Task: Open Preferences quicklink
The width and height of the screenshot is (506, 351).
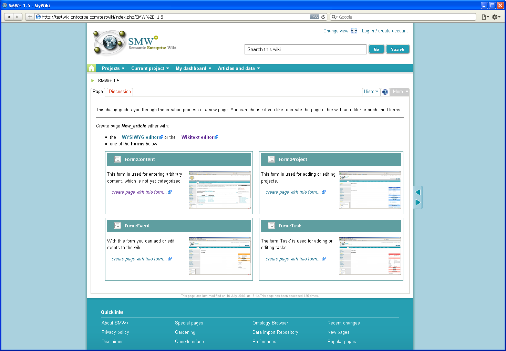Action: [264, 342]
